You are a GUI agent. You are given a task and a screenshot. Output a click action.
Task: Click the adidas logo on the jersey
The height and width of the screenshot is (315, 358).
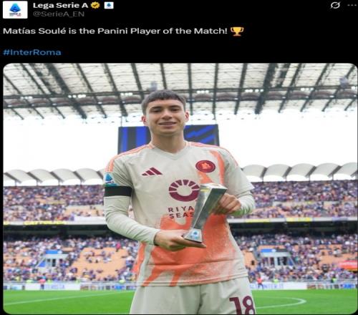(152, 172)
